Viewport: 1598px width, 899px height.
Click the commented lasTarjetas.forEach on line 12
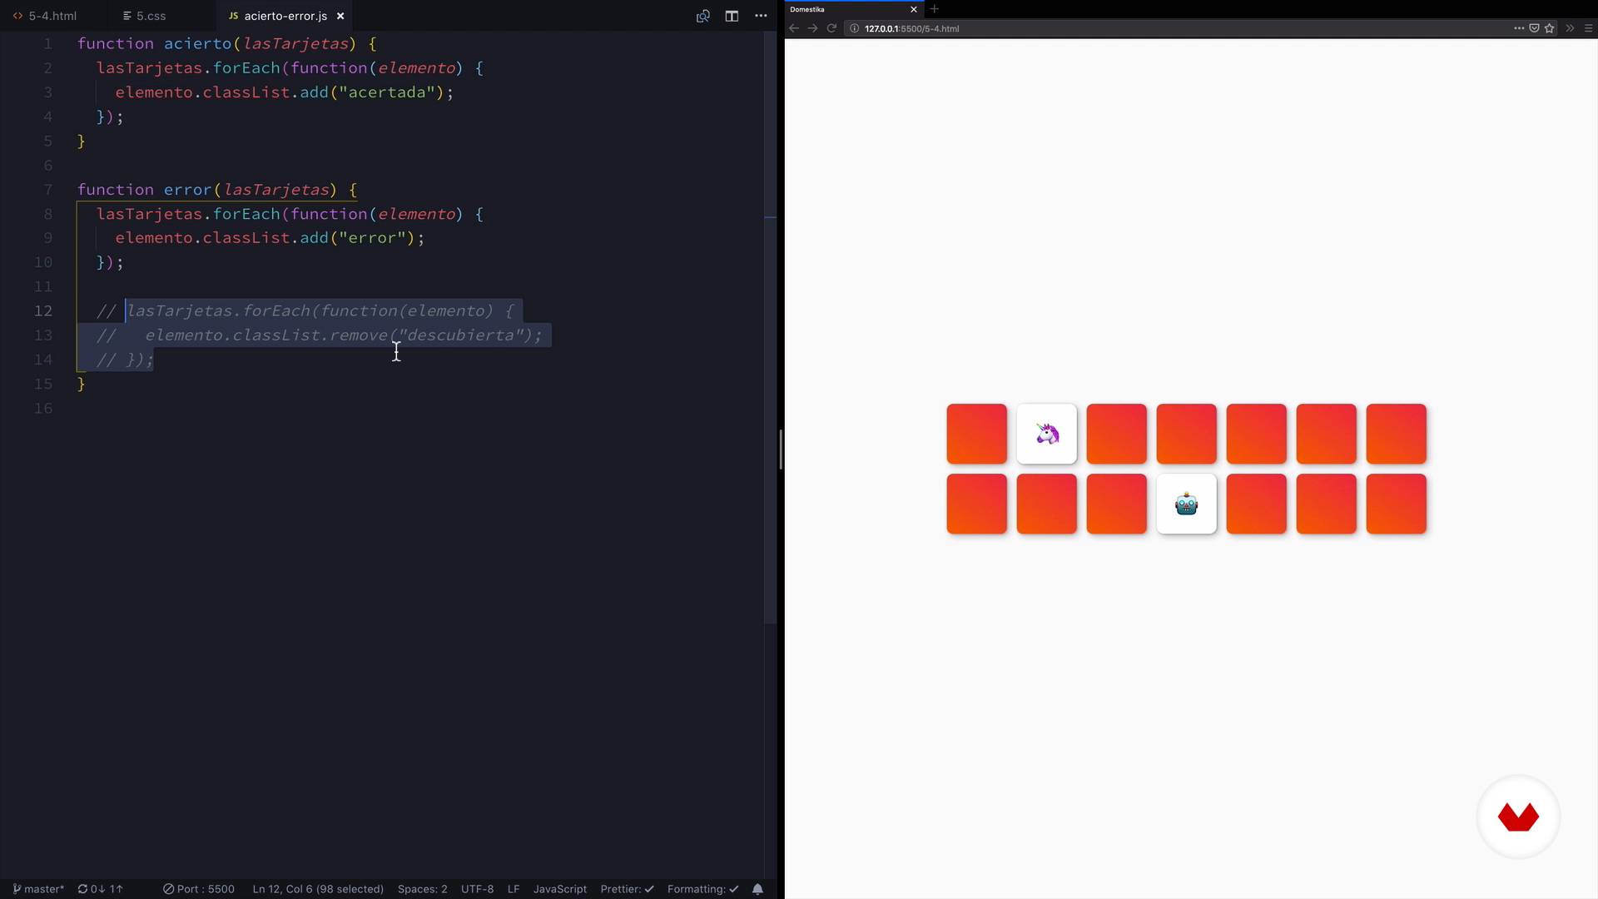pyautogui.click(x=218, y=310)
